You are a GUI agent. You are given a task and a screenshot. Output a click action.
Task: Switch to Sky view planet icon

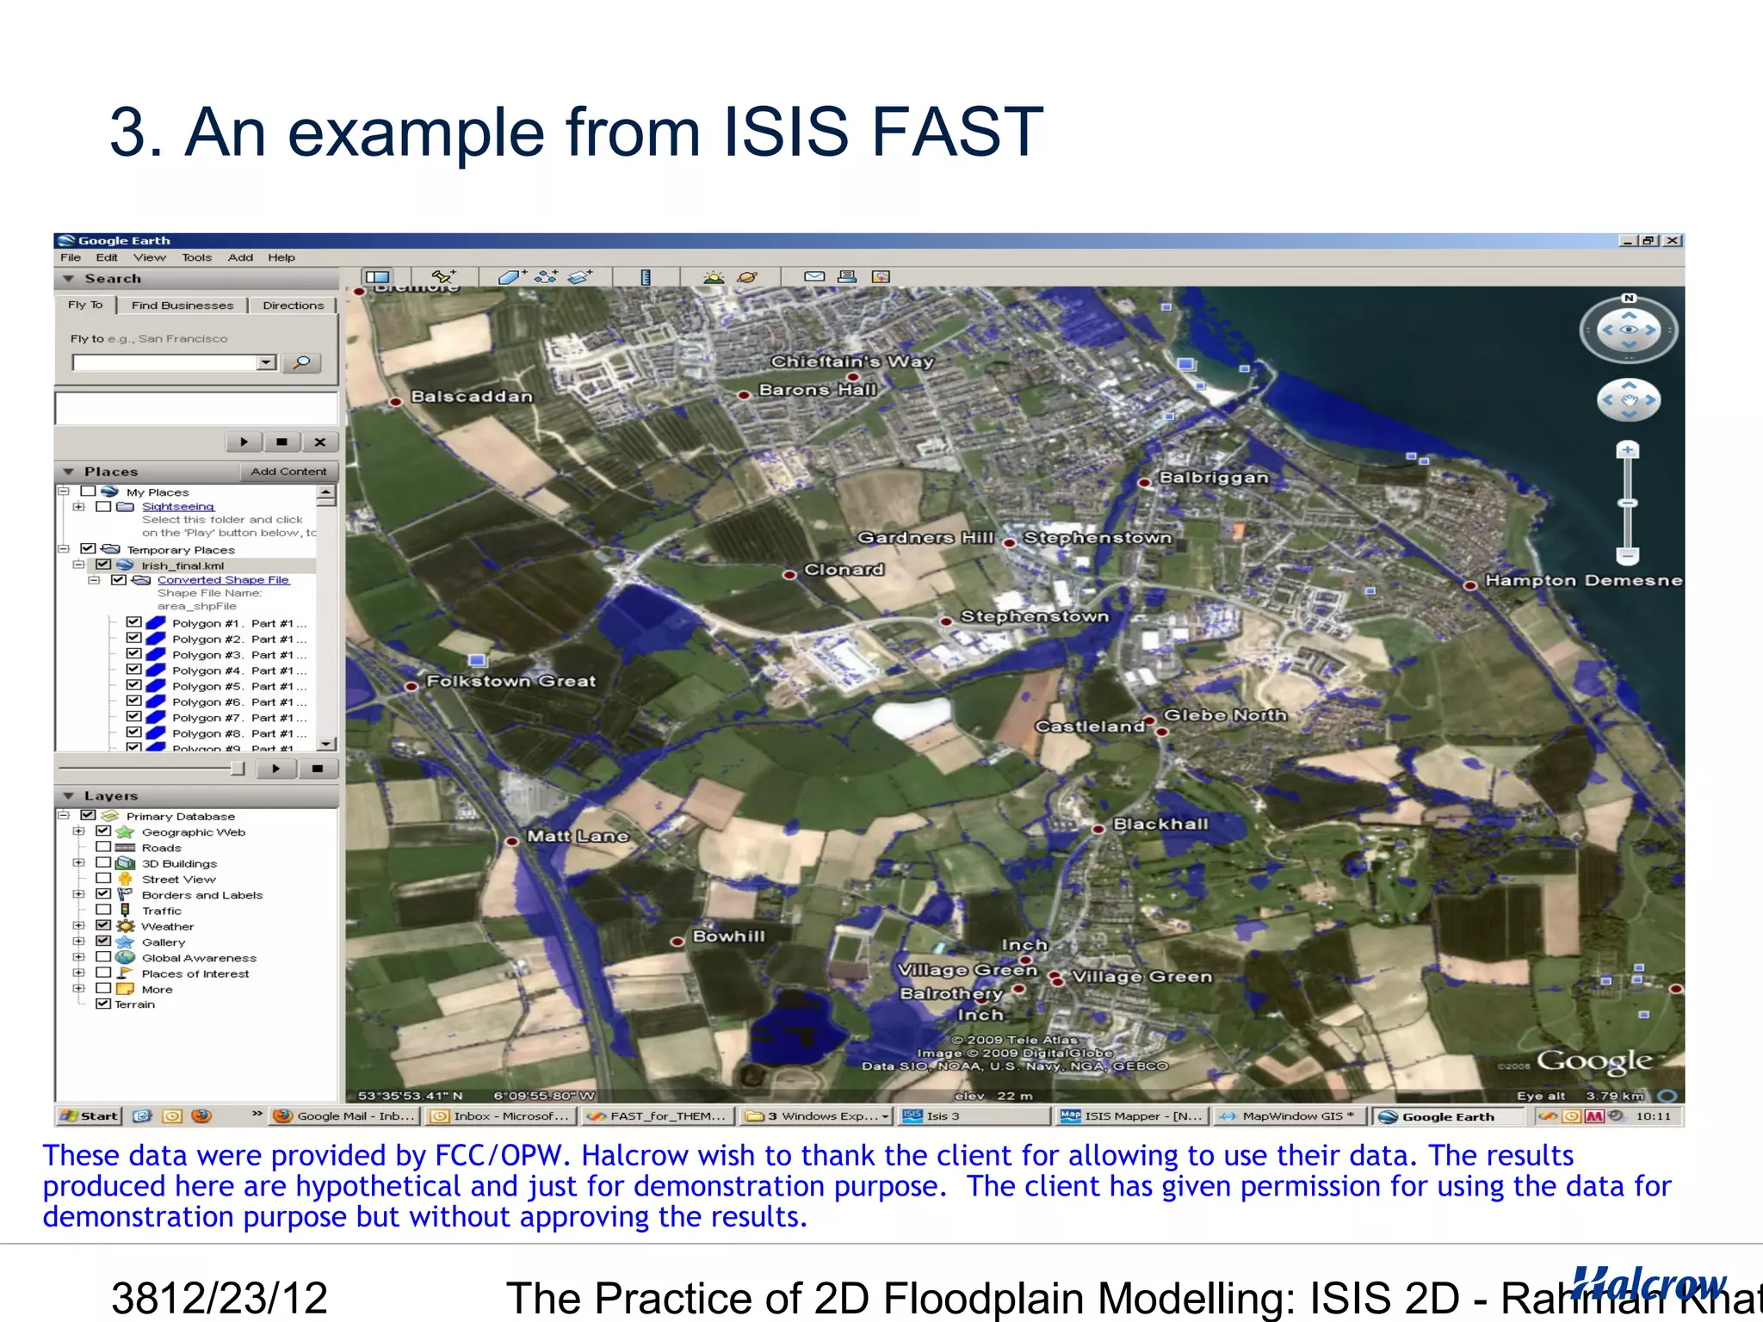[747, 276]
